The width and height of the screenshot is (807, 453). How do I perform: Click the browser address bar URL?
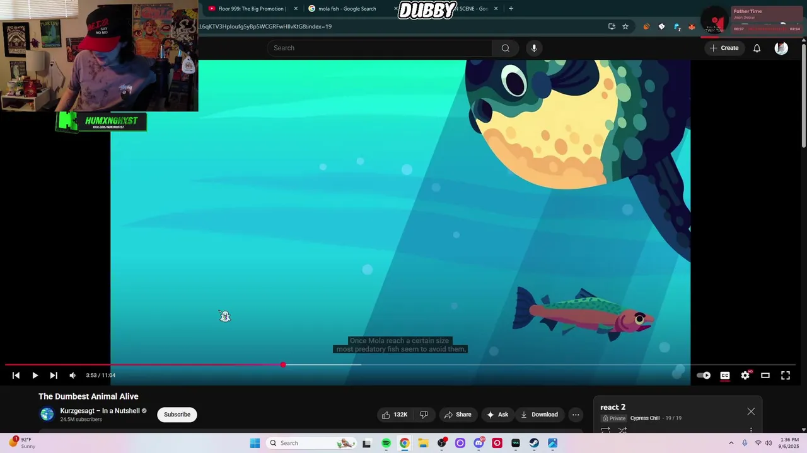coord(265,26)
